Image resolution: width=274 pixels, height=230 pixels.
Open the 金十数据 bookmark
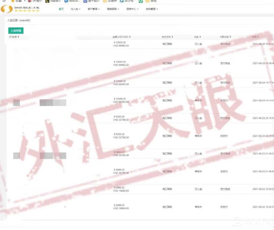pos(91,1)
